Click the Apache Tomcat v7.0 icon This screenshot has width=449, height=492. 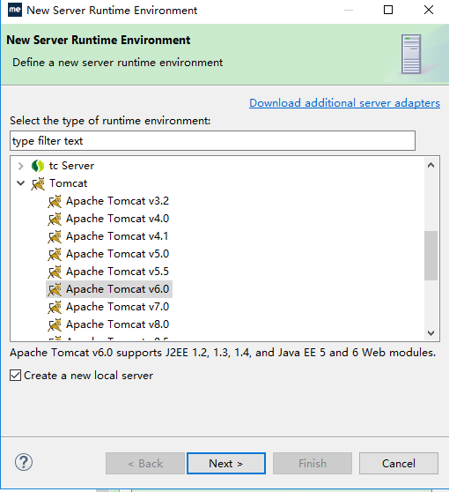(55, 307)
